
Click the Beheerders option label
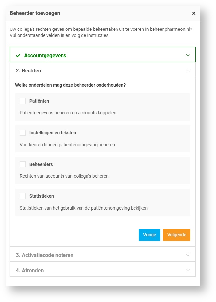(x=41, y=164)
